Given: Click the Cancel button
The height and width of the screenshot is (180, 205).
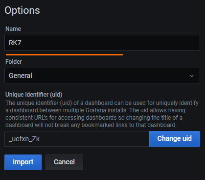Looking at the screenshot, I should click(x=64, y=162).
